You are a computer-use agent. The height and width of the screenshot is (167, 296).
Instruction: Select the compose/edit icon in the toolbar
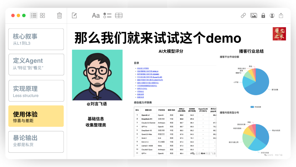[74, 15]
